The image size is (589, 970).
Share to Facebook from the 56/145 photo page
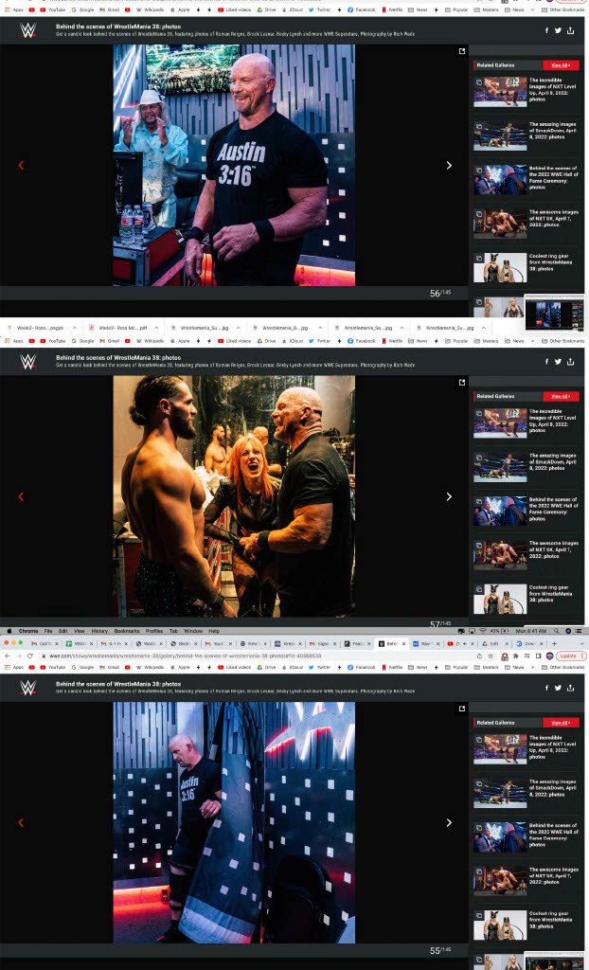click(546, 30)
